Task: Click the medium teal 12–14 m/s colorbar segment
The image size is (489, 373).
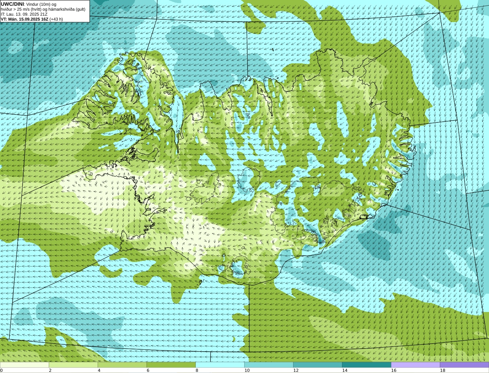Action: click(318, 365)
